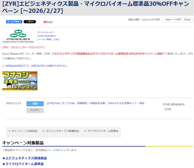Click the Facebook share button
This screenshot has height=168, width=194.
coord(14,22)
